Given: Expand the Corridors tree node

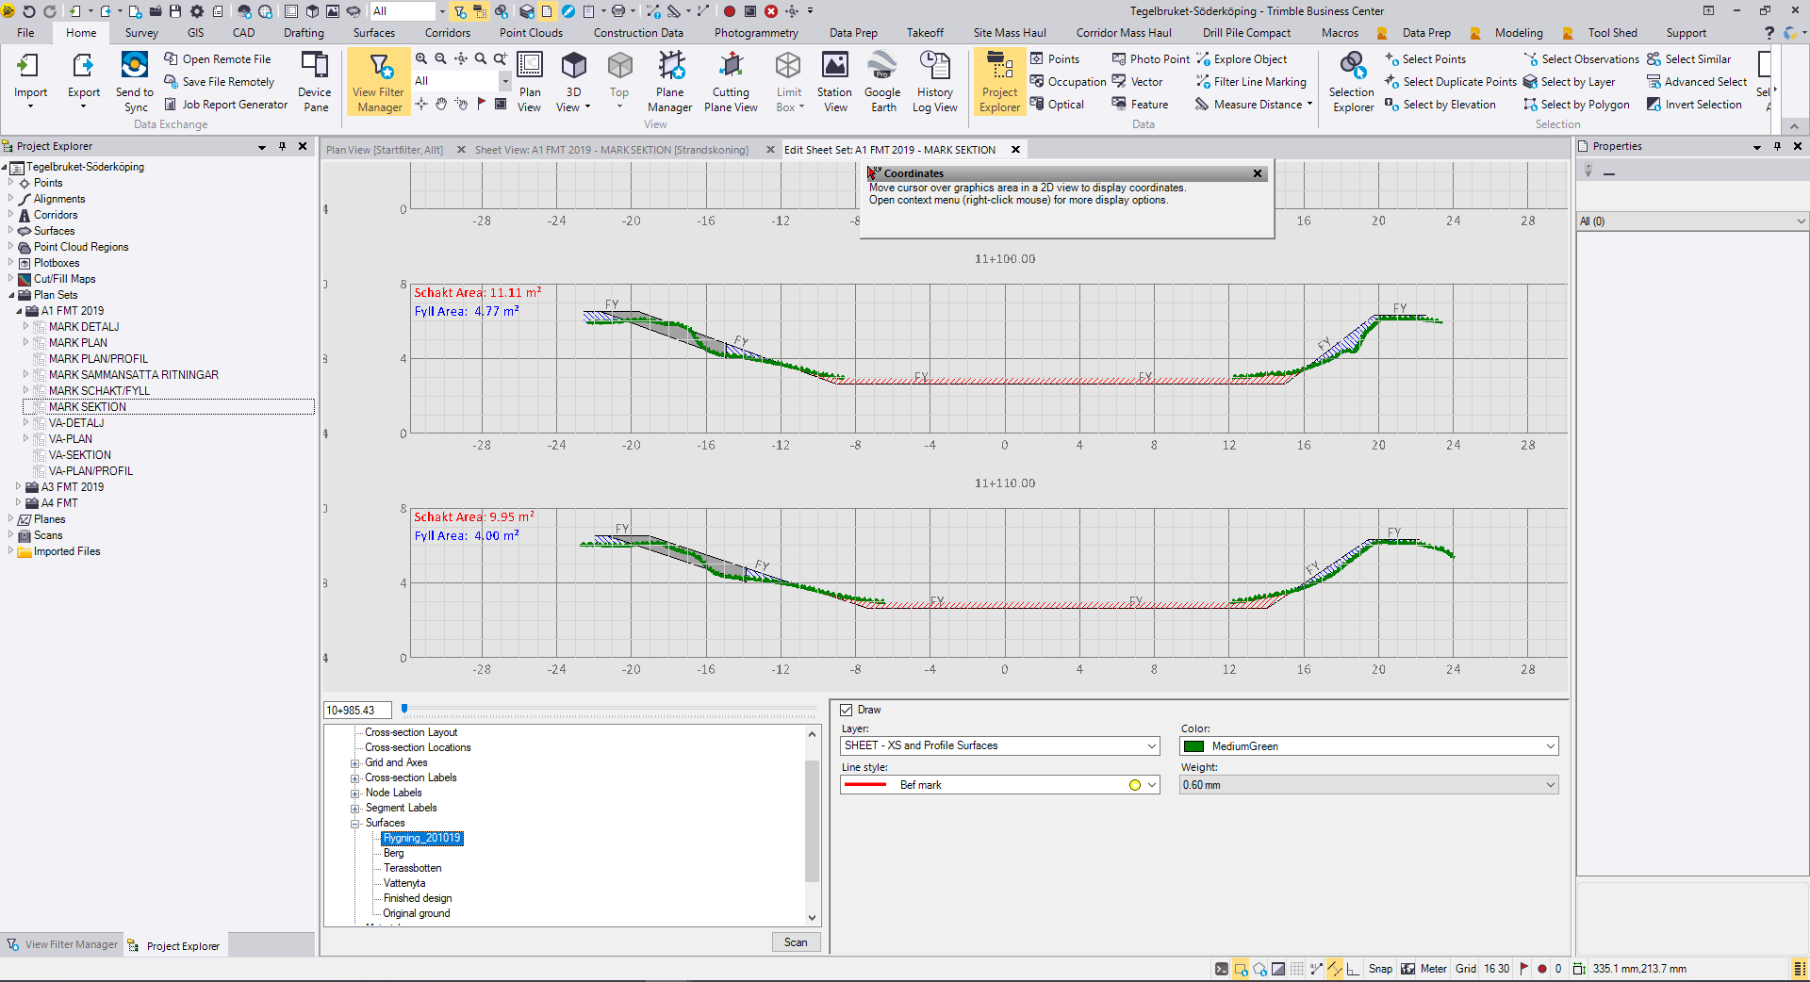Looking at the screenshot, I should (11, 215).
